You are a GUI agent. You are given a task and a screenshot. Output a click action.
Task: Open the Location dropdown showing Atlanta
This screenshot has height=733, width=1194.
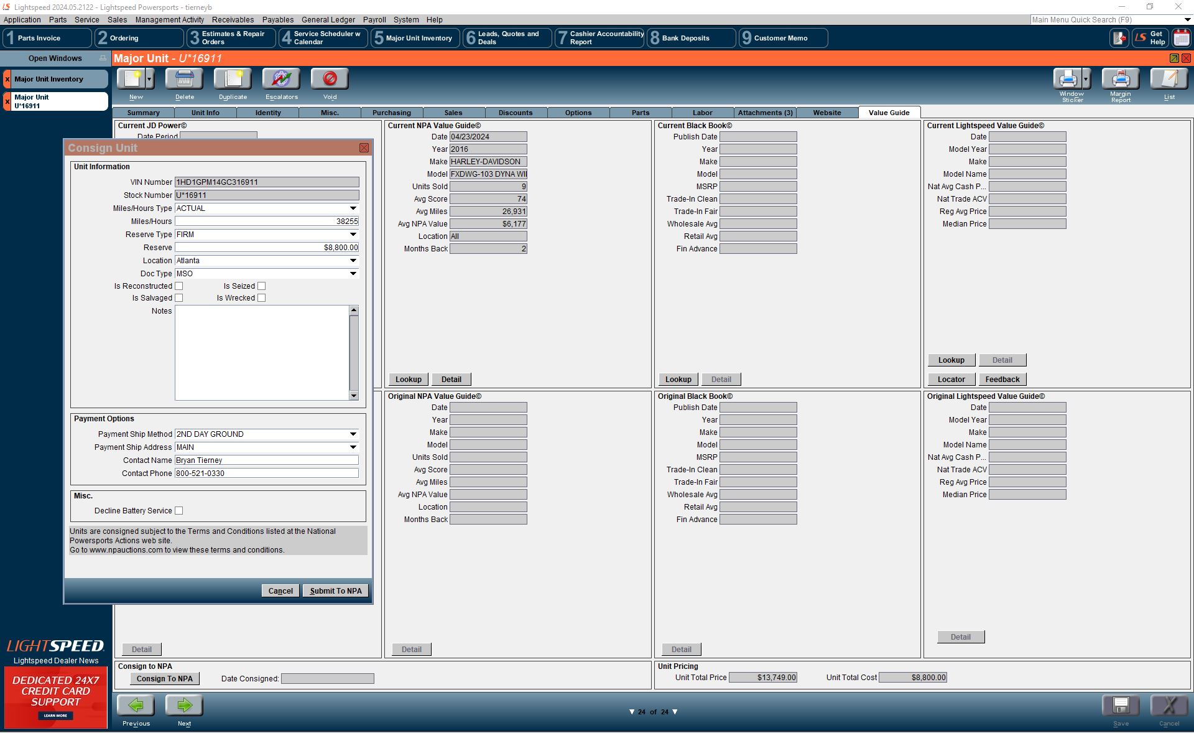click(353, 261)
